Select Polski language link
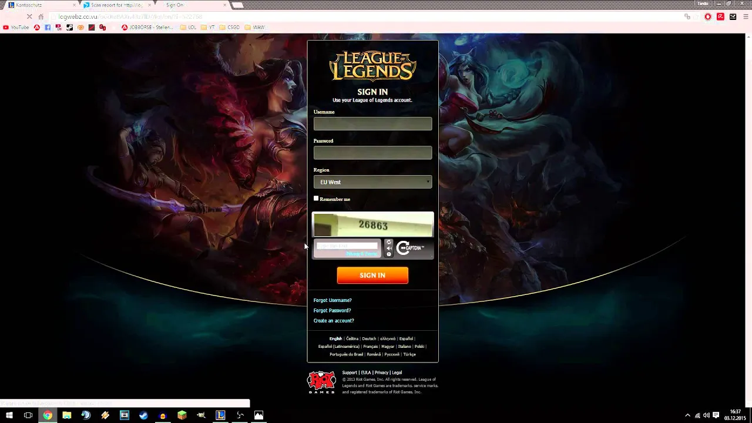Image resolution: width=752 pixels, height=423 pixels. (419, 347)
